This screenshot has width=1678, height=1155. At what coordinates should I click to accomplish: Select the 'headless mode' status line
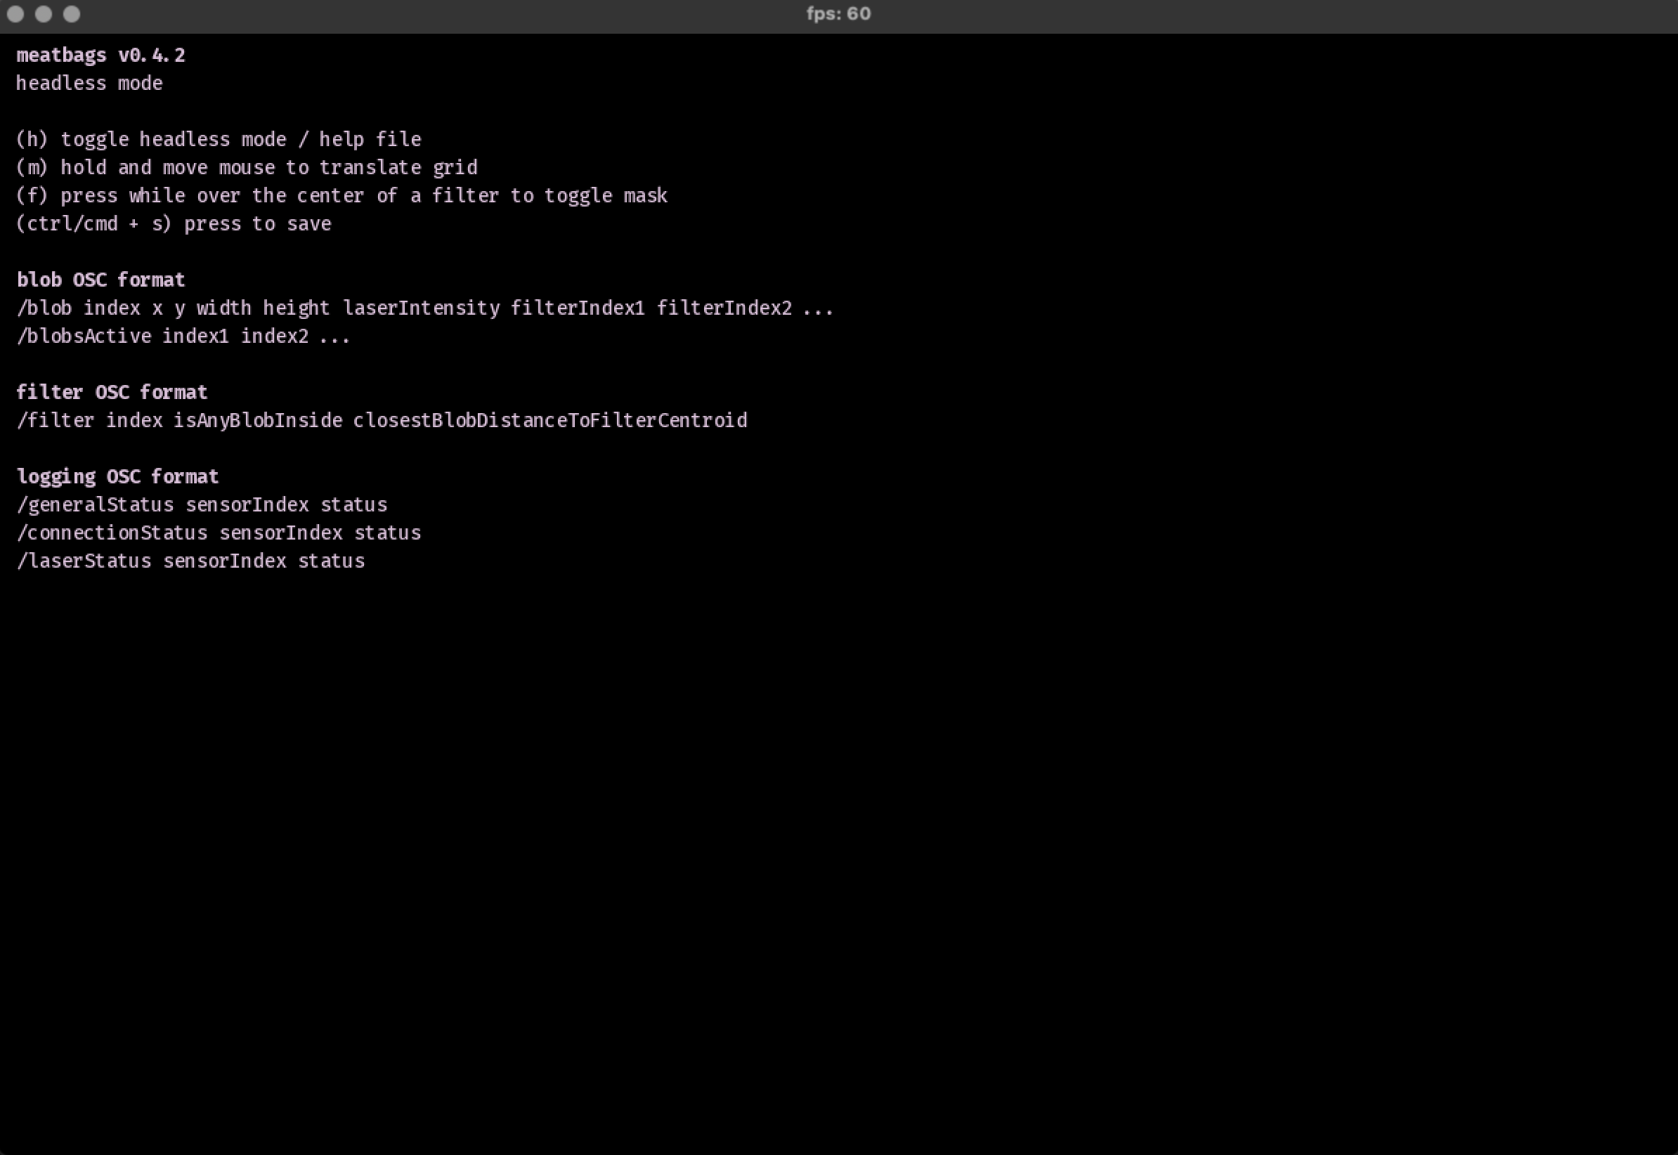(89, 83)
